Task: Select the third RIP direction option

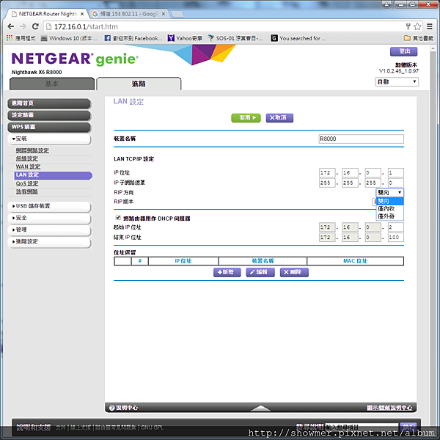Action: coord(390,216)
